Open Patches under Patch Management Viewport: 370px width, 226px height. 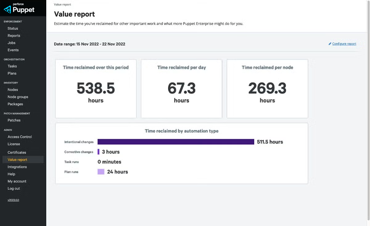(x=14, y=120)
